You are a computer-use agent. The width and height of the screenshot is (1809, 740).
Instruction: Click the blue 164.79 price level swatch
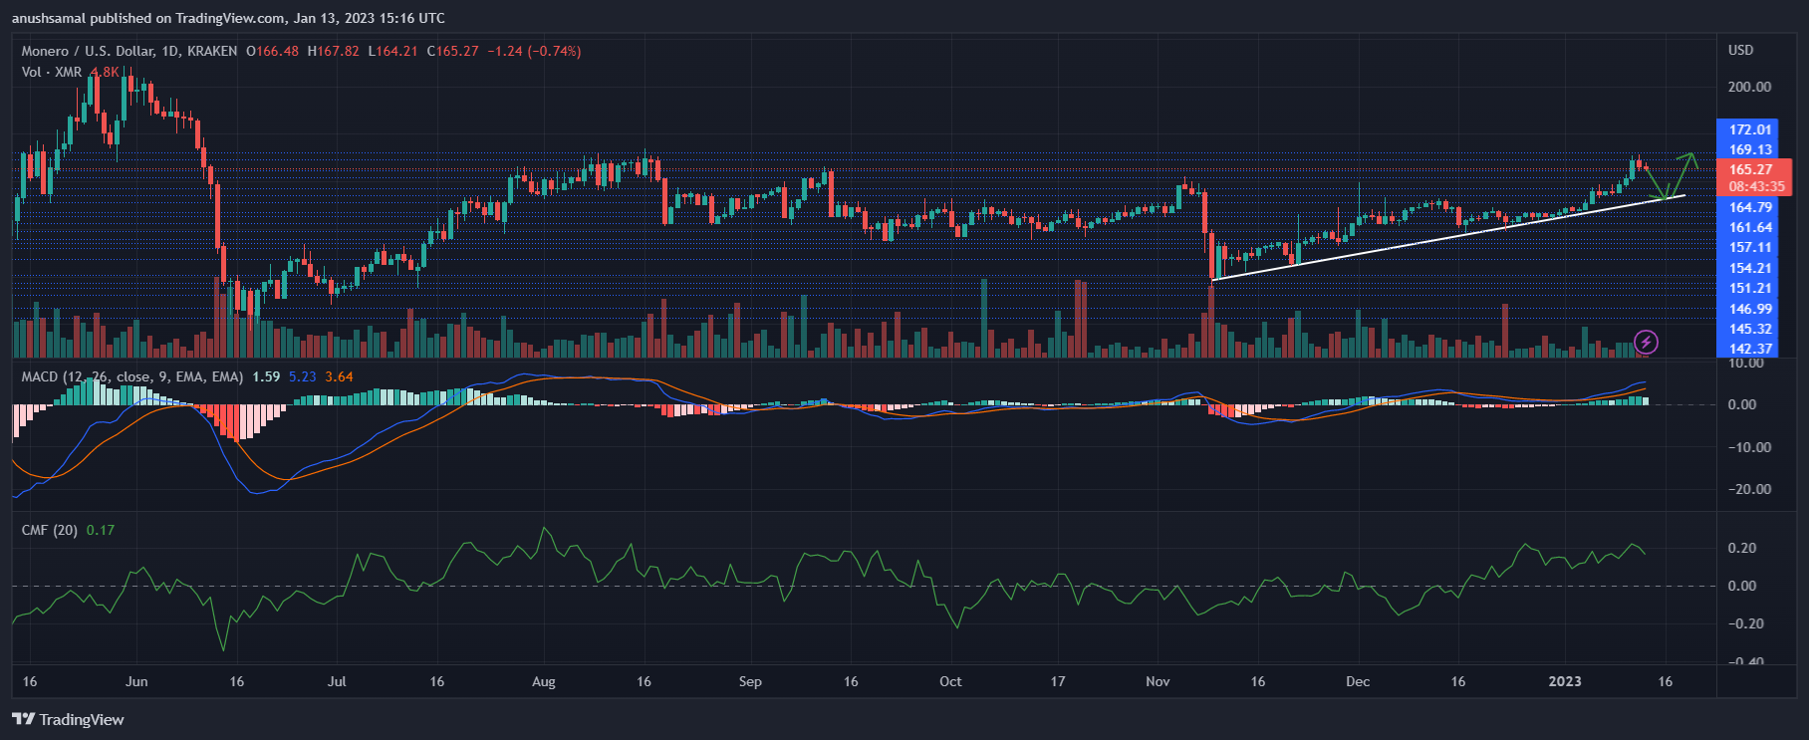click(1749, 207)
